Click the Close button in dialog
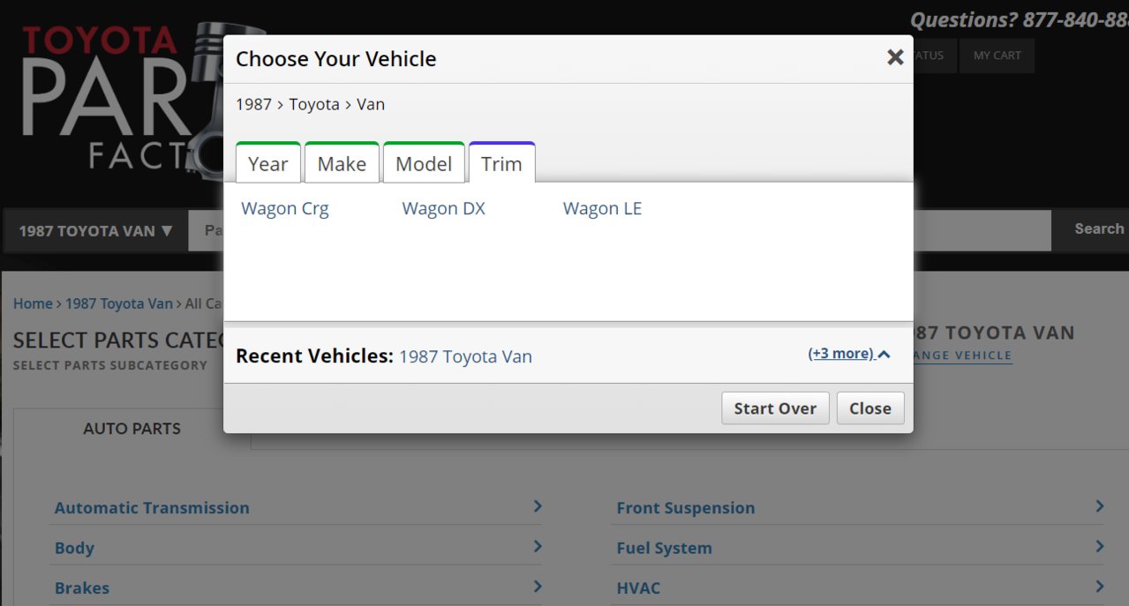Screen dimensions: 1129x606 pyautogui.click(x=870, y=408)
